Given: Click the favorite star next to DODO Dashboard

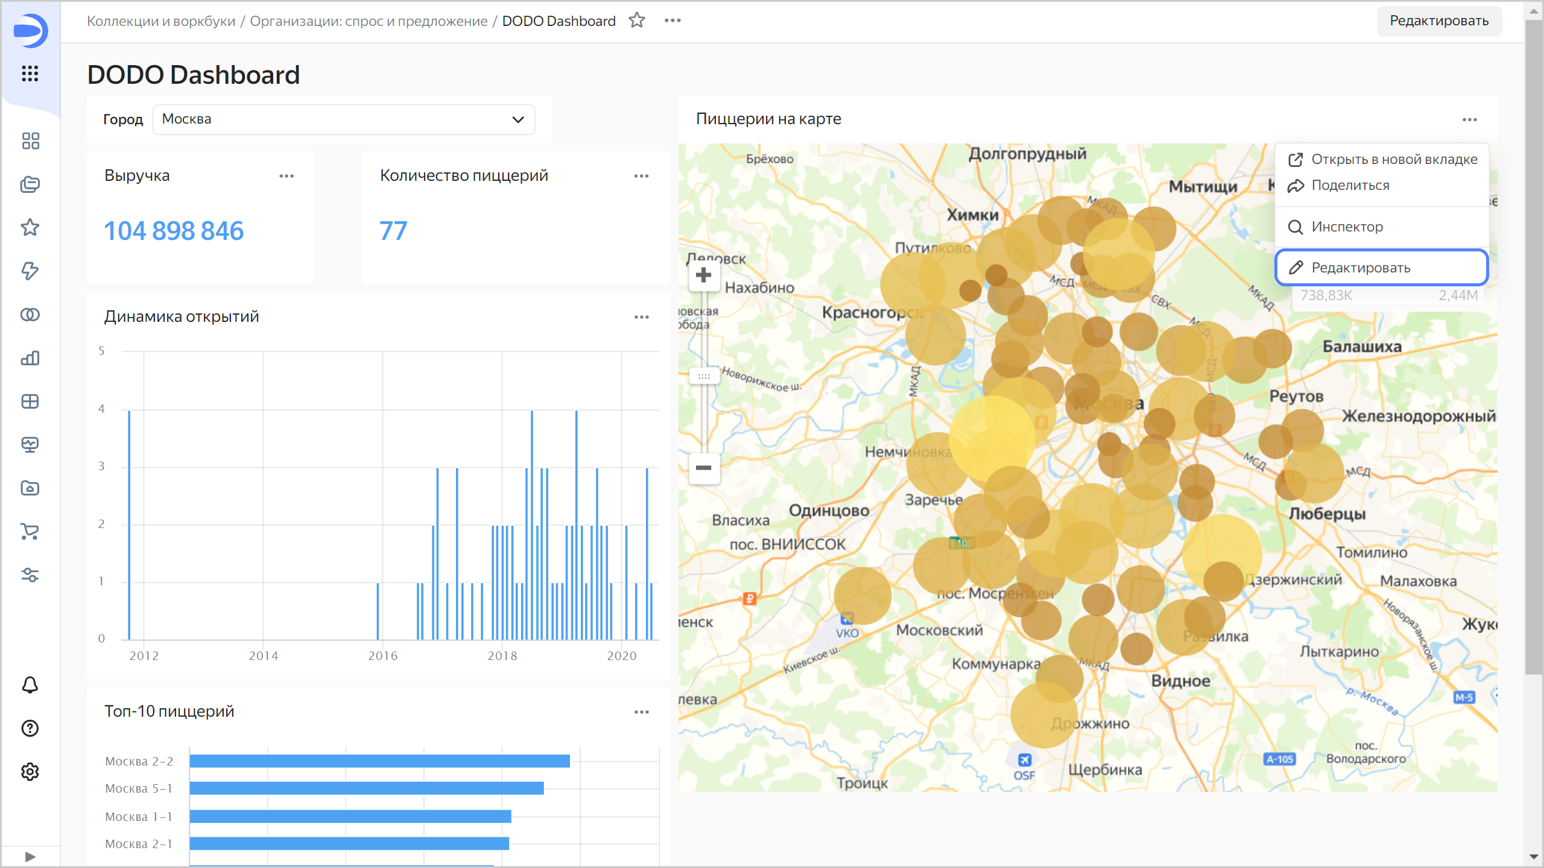Looking at the screenshot, I should coord(637,20).
